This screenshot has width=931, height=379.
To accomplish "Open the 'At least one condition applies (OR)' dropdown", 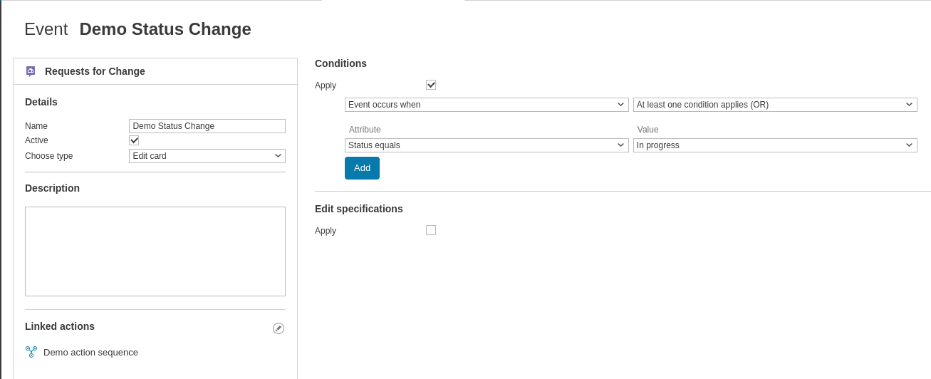I will pyautogui.click(x=774, y=105).
